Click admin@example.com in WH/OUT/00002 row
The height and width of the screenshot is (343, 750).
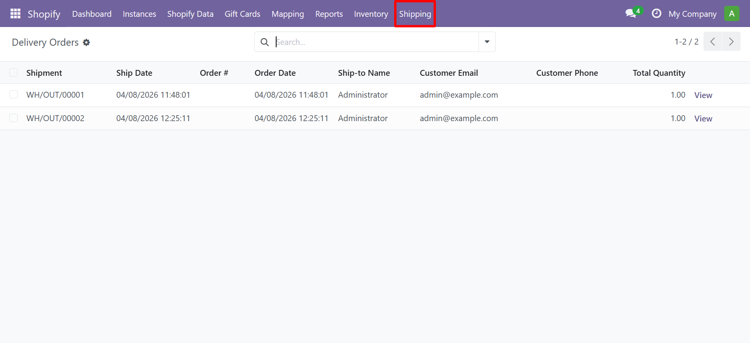[459, 118]
